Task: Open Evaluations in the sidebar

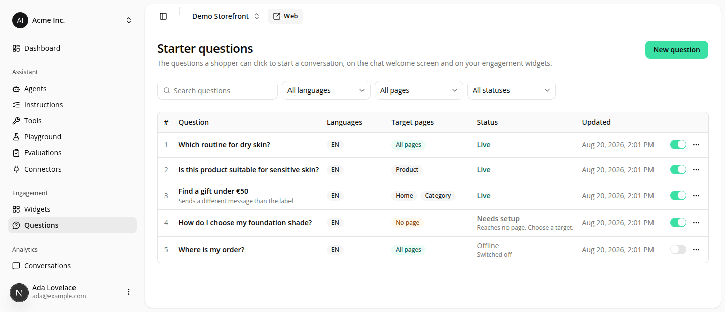Action: (72, 153)
